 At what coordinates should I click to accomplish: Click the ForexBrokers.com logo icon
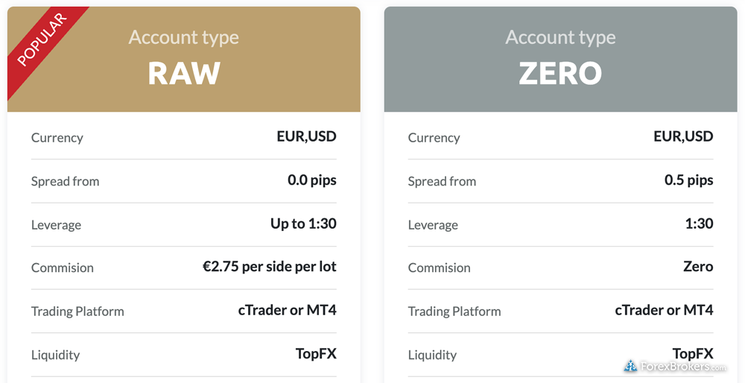pos(630,366)
